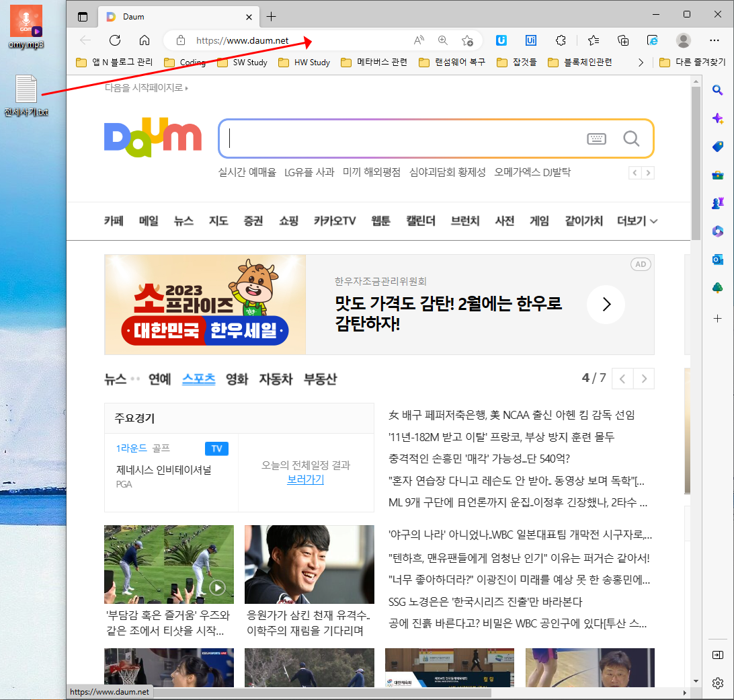Viewport: 734px width, 700px height.
Task: Go to next news page arrow
Action: [x=644, y=379]
